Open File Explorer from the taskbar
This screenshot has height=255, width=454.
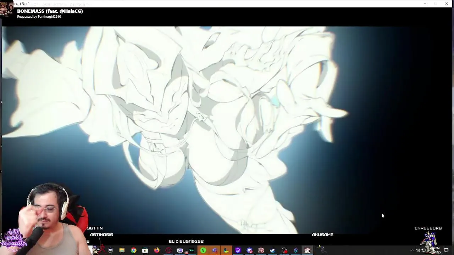(x=122, y=250)
